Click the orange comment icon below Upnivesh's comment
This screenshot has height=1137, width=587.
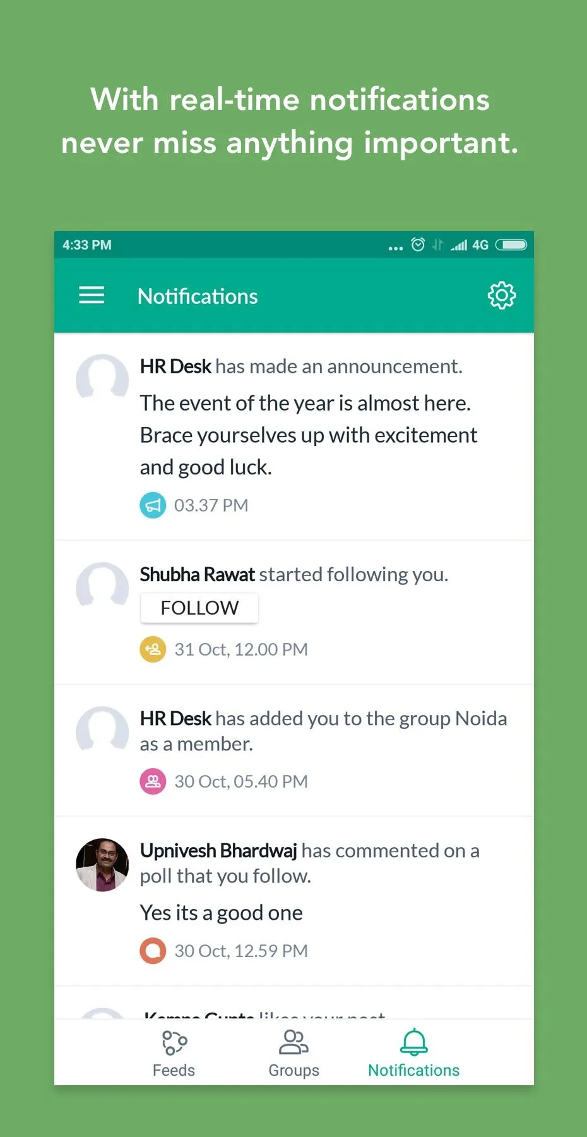click(x=152, y=950)
